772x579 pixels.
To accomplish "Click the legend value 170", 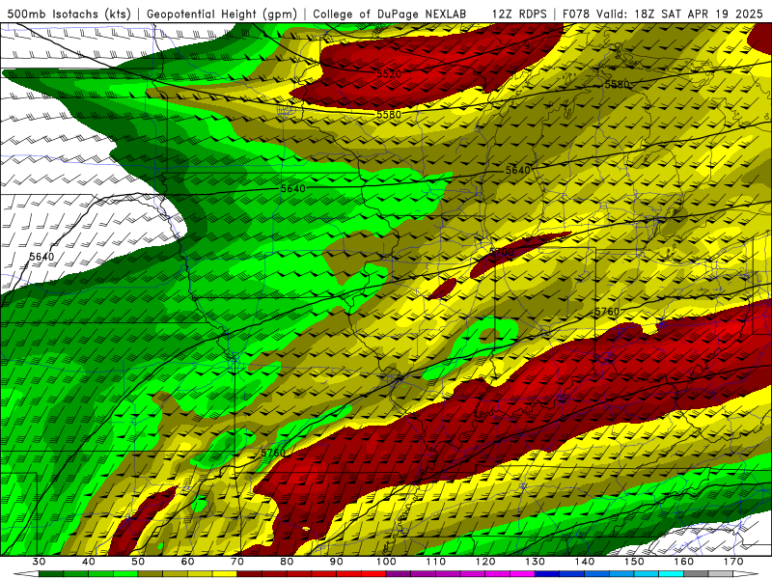I will coord(733,562).
